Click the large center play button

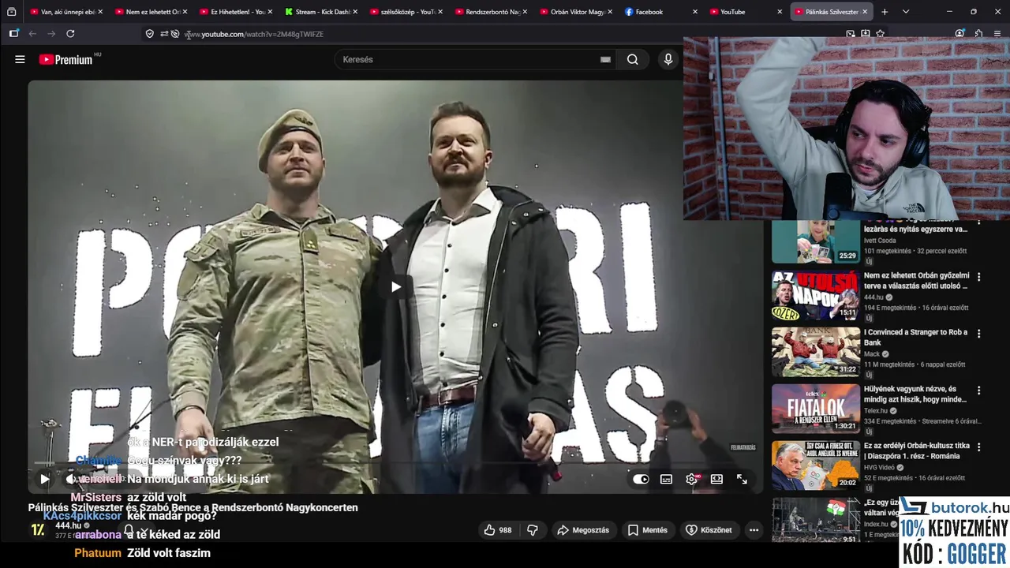coord(395,286)
